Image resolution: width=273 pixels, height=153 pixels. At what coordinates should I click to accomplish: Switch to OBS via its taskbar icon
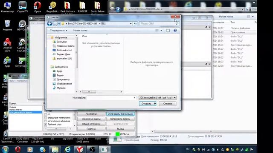92,149
